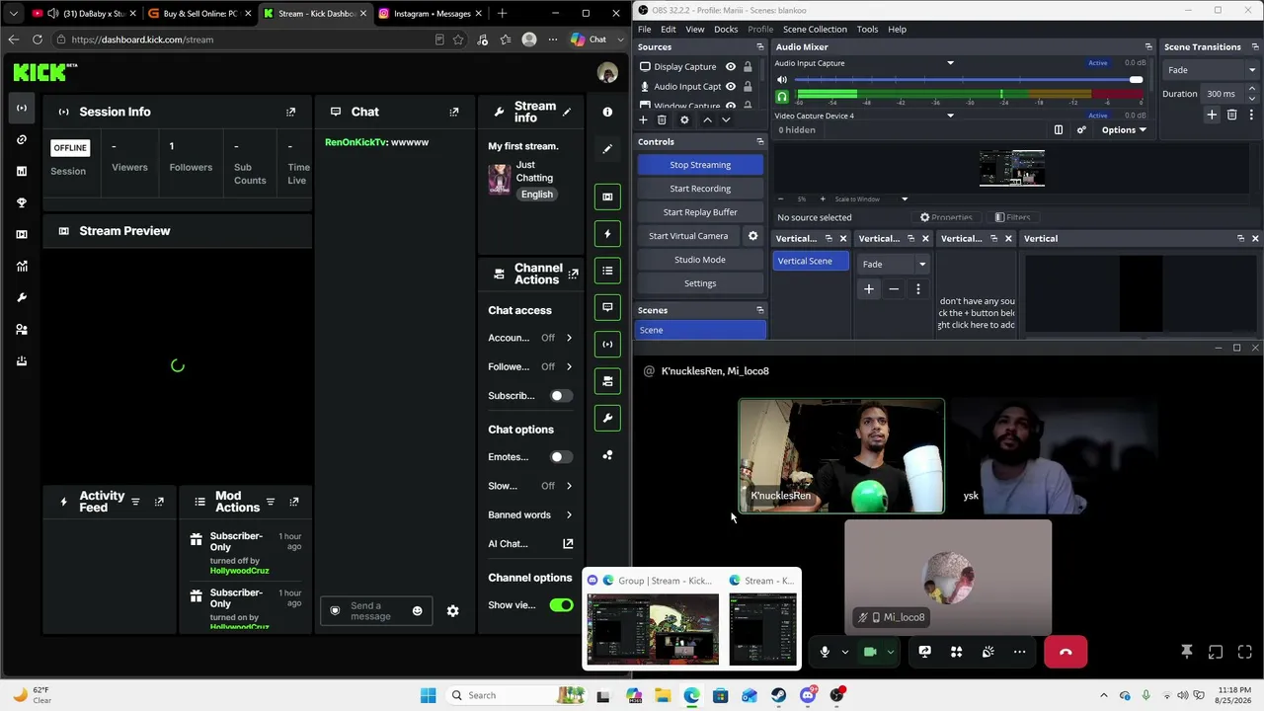Click Start Recording in OBS
Image resolution: width=1264 pixels, height=711 pixels.
700,189
